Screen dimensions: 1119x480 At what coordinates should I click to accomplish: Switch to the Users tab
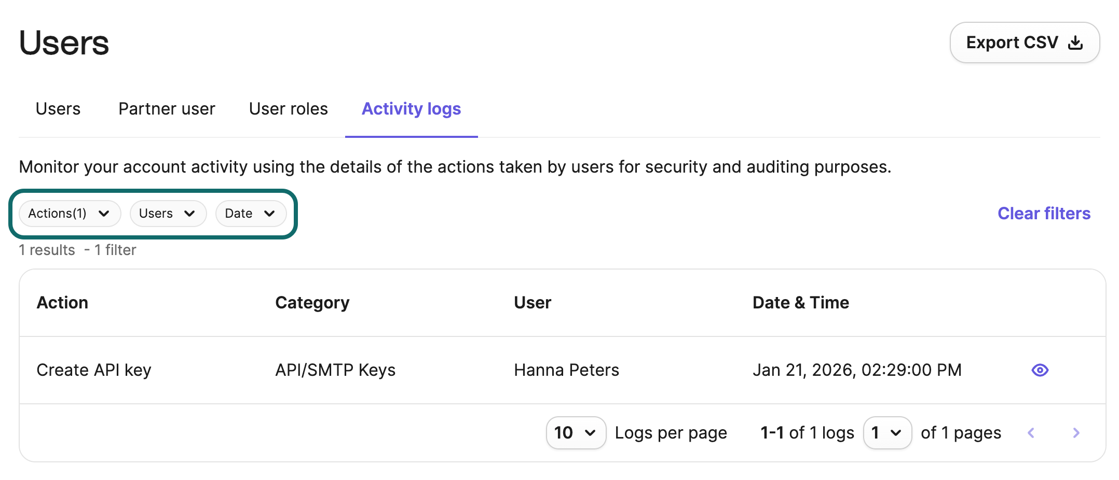coord(58,109)
